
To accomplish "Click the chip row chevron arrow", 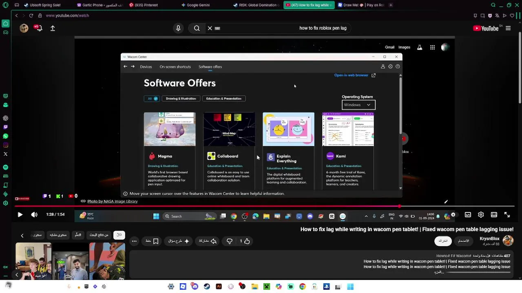I will pyautogui.click(x=22, y=236).
